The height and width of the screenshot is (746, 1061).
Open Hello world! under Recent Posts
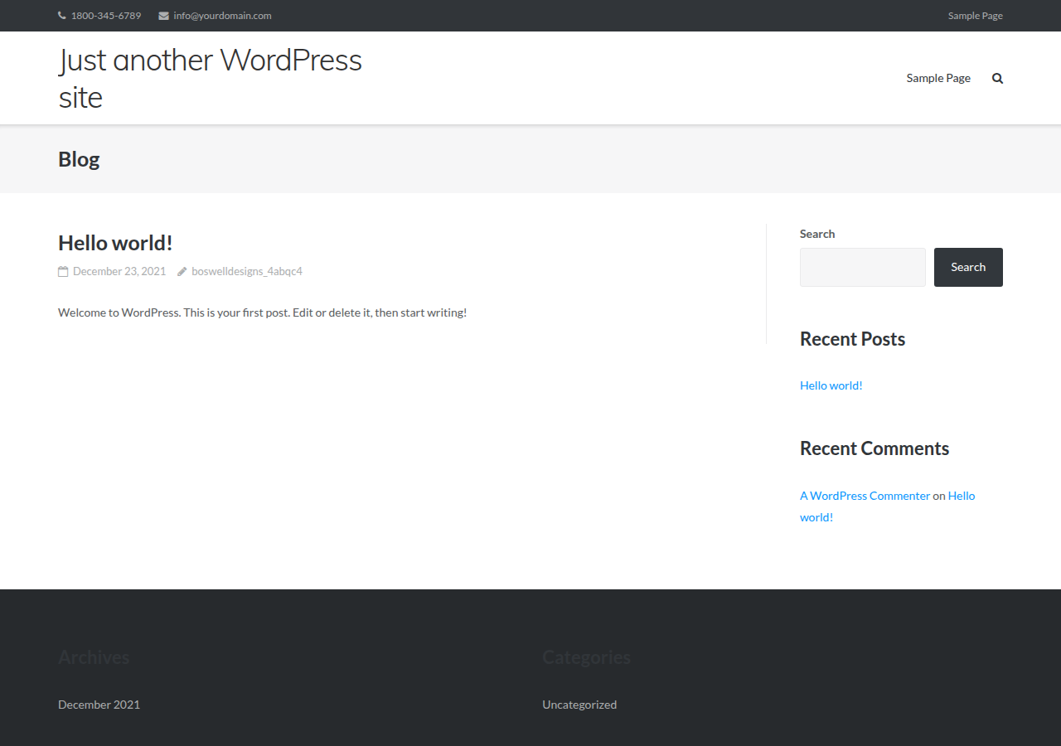pos(831,385)
